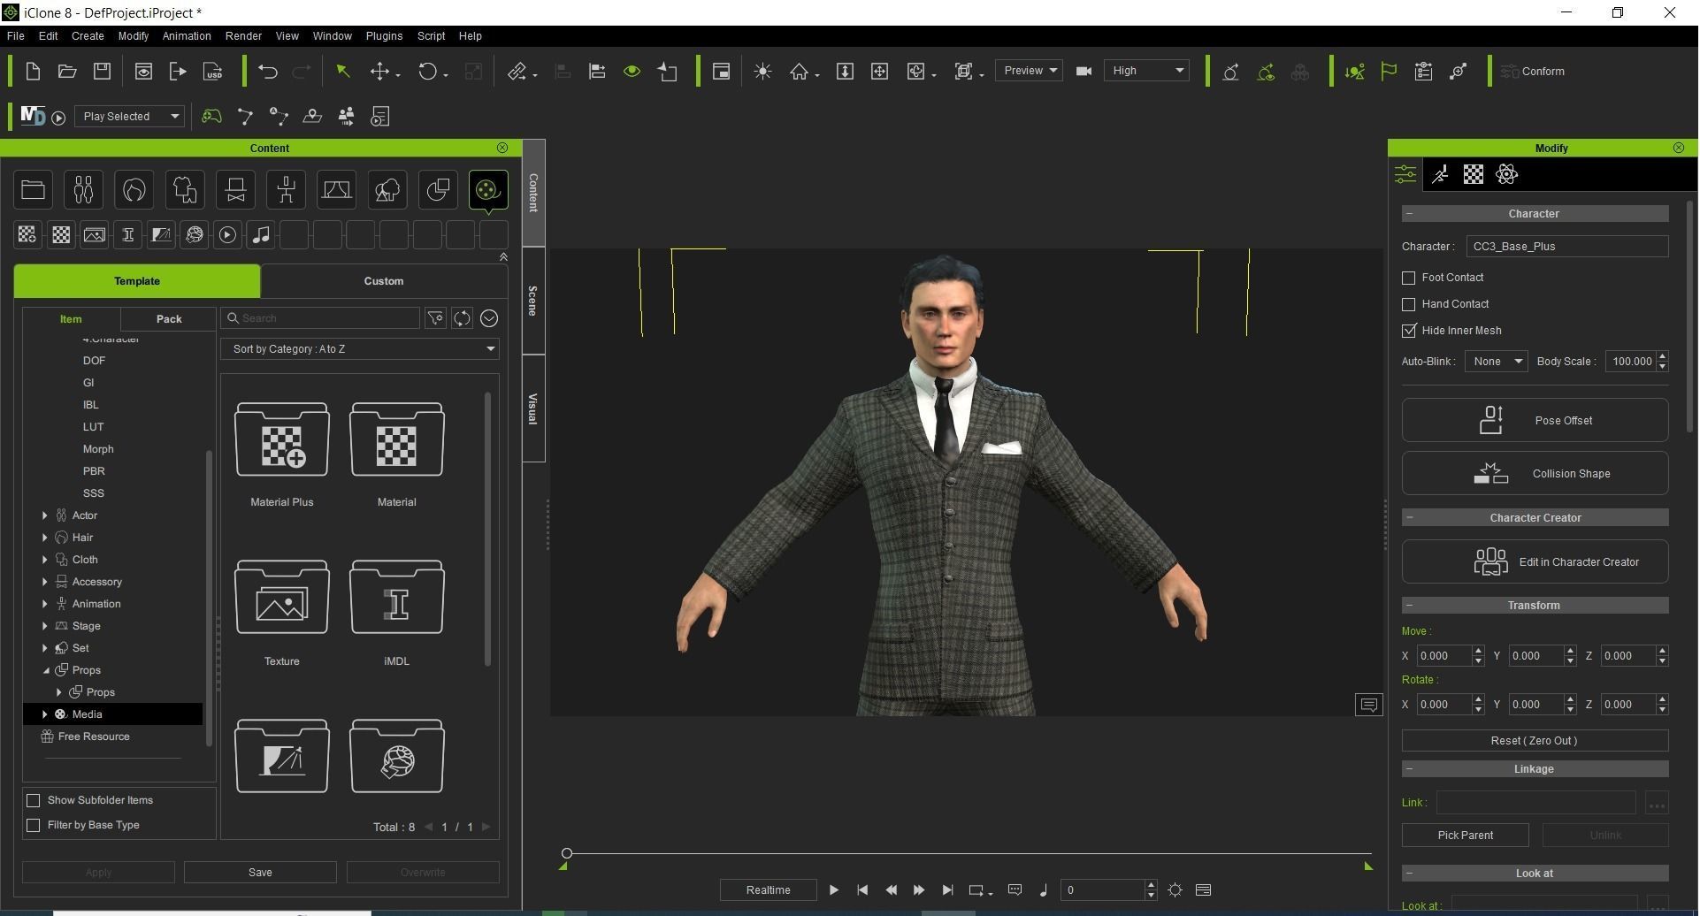The width and height of the screenshot is (1700, 916).
Task: Click Reset (Zero Out) button
Action: [1535, 741]
